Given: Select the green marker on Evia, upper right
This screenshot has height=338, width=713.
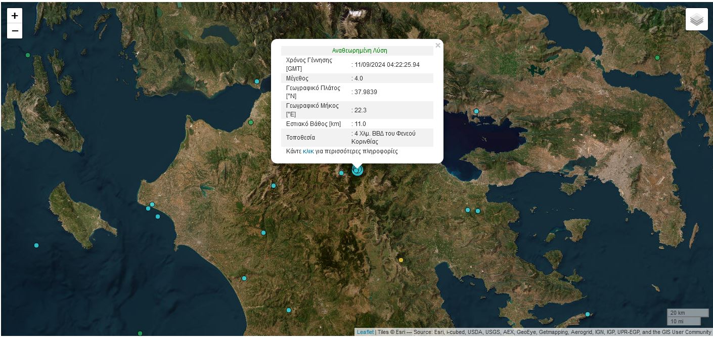Looking at the screenshot, I should click(657, 58).
